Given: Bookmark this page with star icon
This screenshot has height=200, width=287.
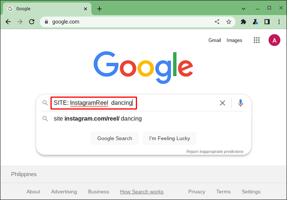Looking at the screenshot, I should 229,22.
